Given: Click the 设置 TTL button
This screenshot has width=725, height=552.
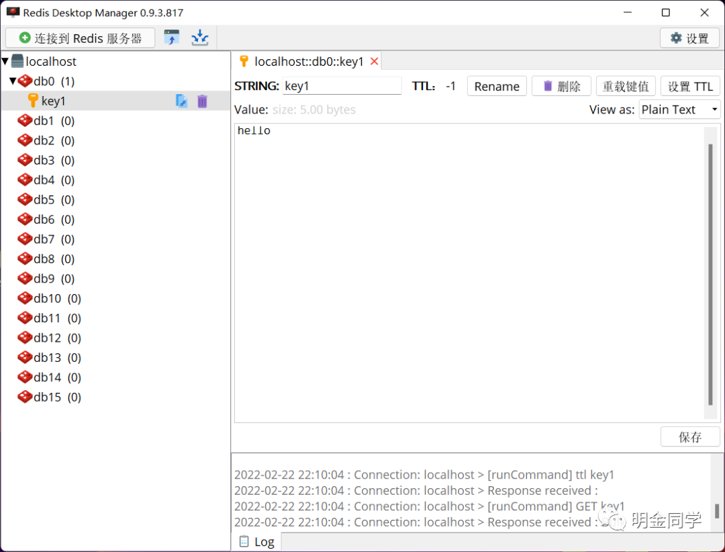Looking at the screenshot, I should point(690,86).
